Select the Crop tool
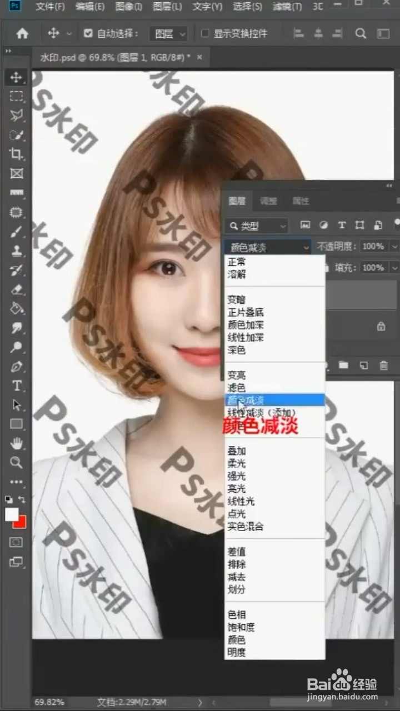 16,154
